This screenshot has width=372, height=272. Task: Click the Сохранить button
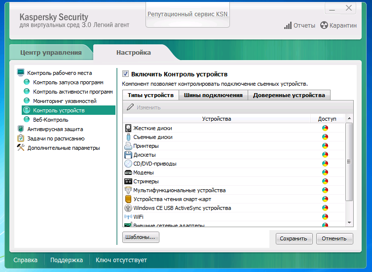[x=294, y=238]
